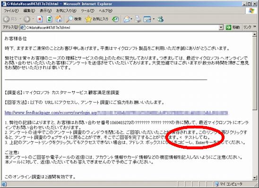259x188 pixels.
Task: Open the Back history dropdown arrow
Action: click(20, 19)
